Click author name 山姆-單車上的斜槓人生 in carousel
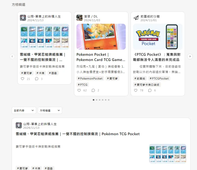This screenshot has width=197, height=170. tap(44, 16)
